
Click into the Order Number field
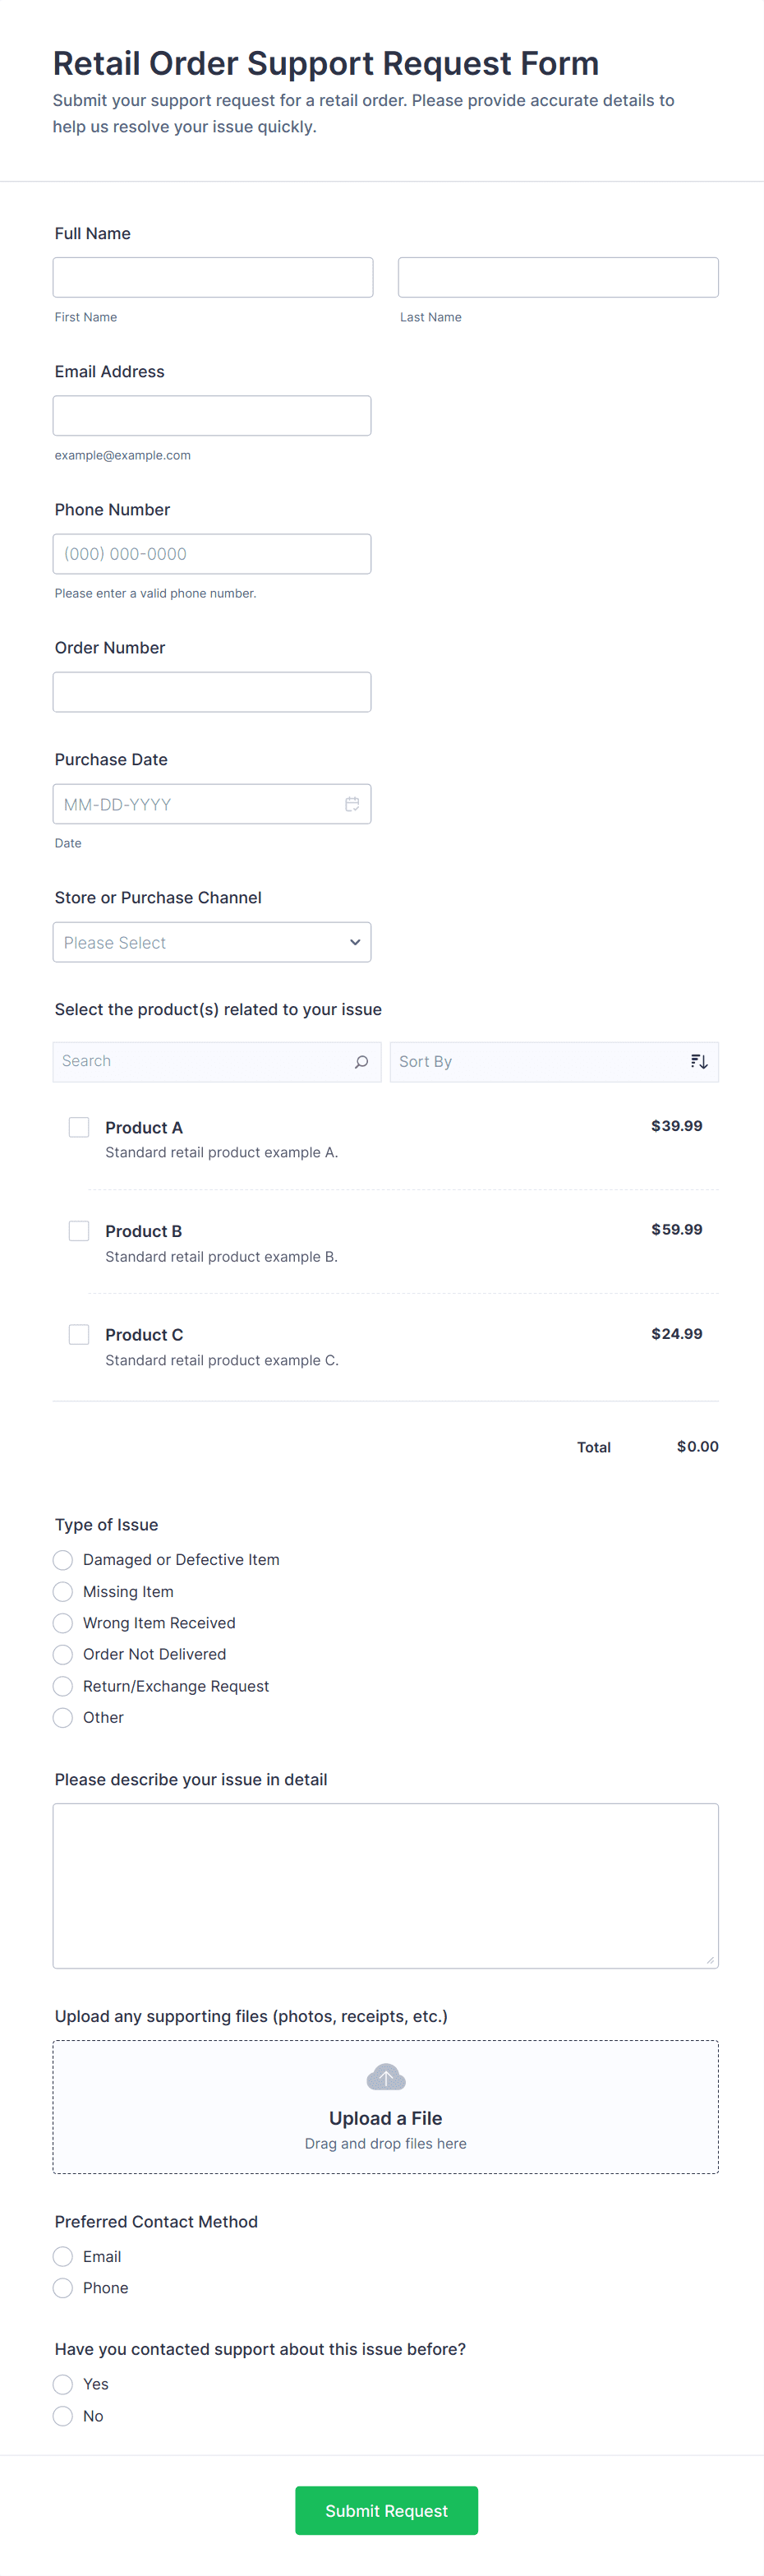click(x=212, y=692)
